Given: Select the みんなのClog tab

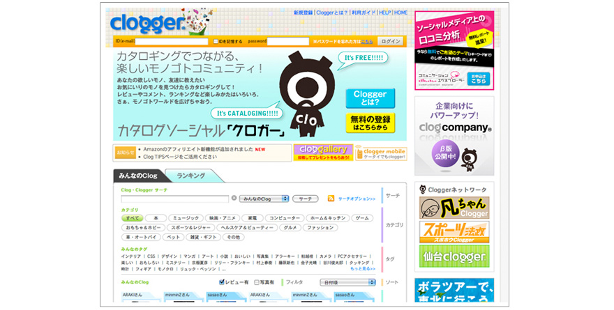Looking at the screenshot, I should [137, 176].
